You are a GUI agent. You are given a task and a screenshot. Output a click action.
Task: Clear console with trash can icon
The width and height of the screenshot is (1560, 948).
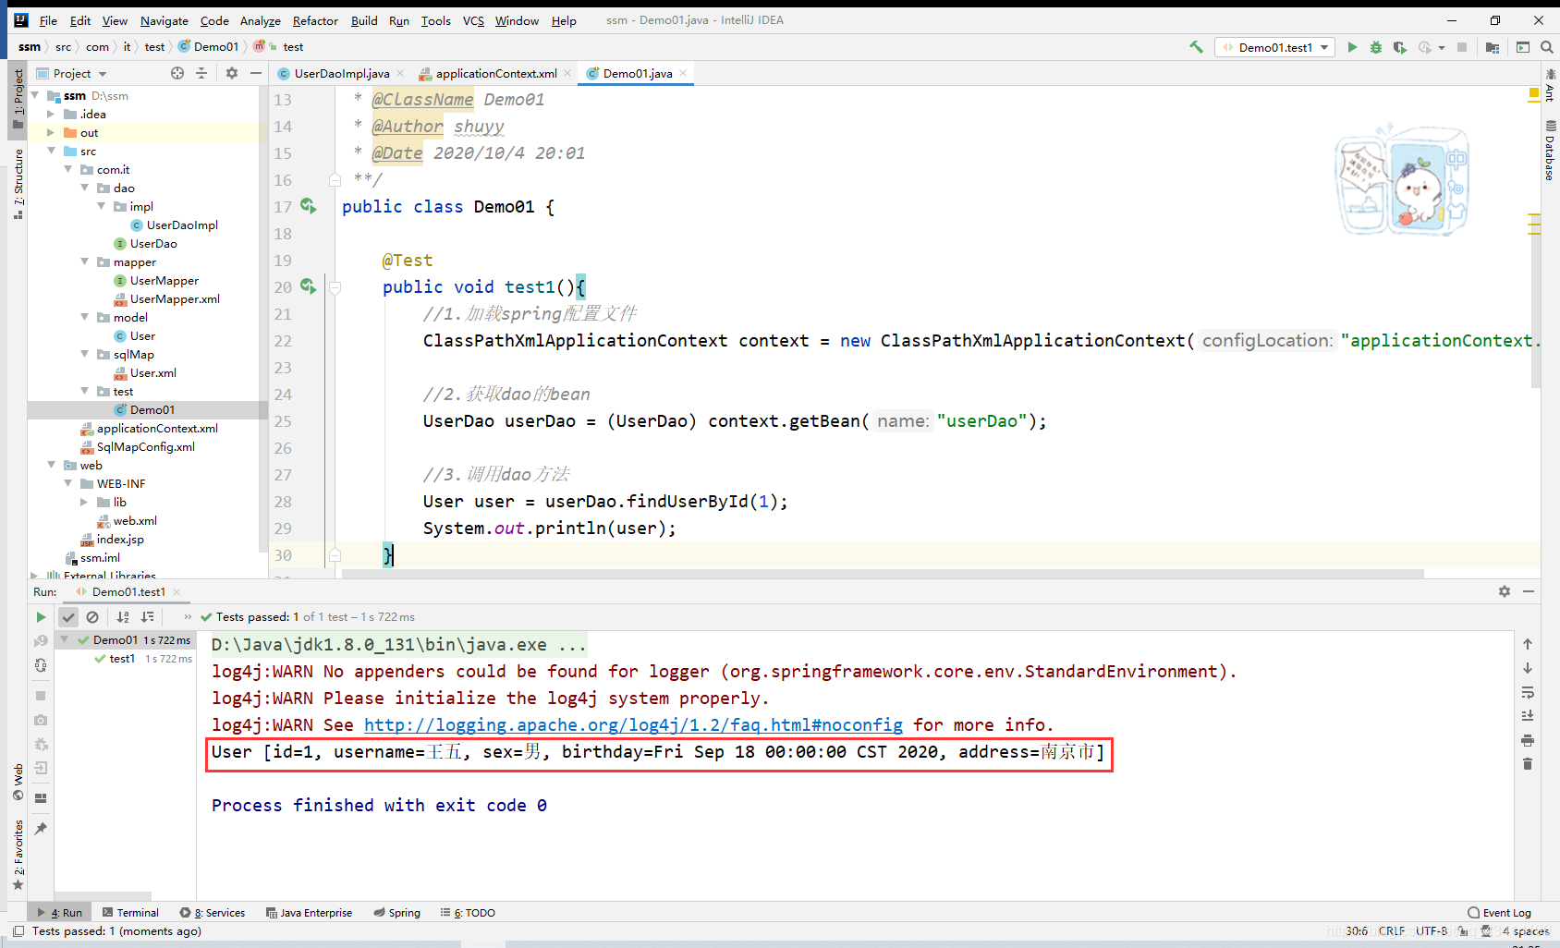click(1528, 764)
